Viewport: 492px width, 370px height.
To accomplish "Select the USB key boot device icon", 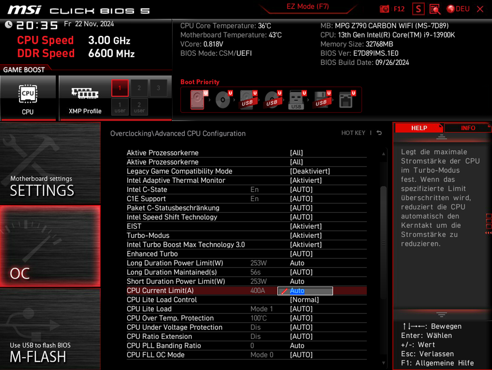I will pyautogui.click(x=297, y=100).
